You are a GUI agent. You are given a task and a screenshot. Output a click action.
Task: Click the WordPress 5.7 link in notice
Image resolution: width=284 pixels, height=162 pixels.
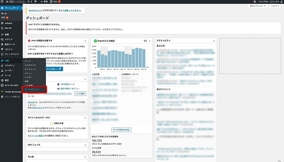[x=35, y=11]
